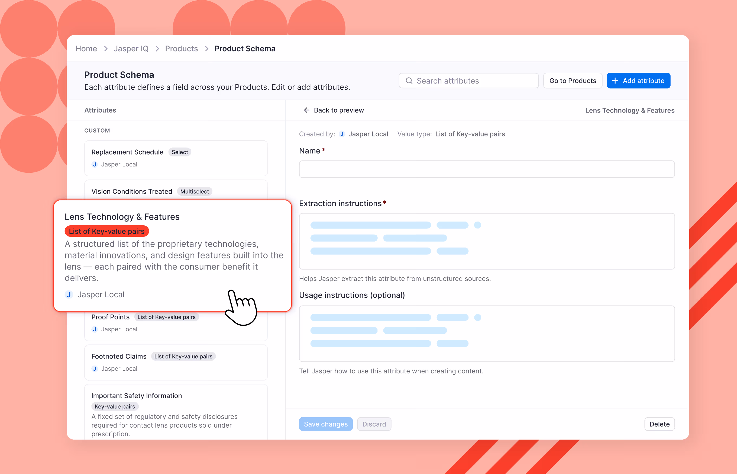
Task: Click the red List of Key-value pairs tag
Action: pos(107,231)
